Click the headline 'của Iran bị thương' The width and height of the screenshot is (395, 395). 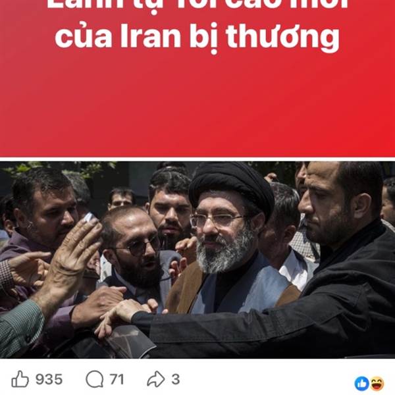click(x=197, y=36)
